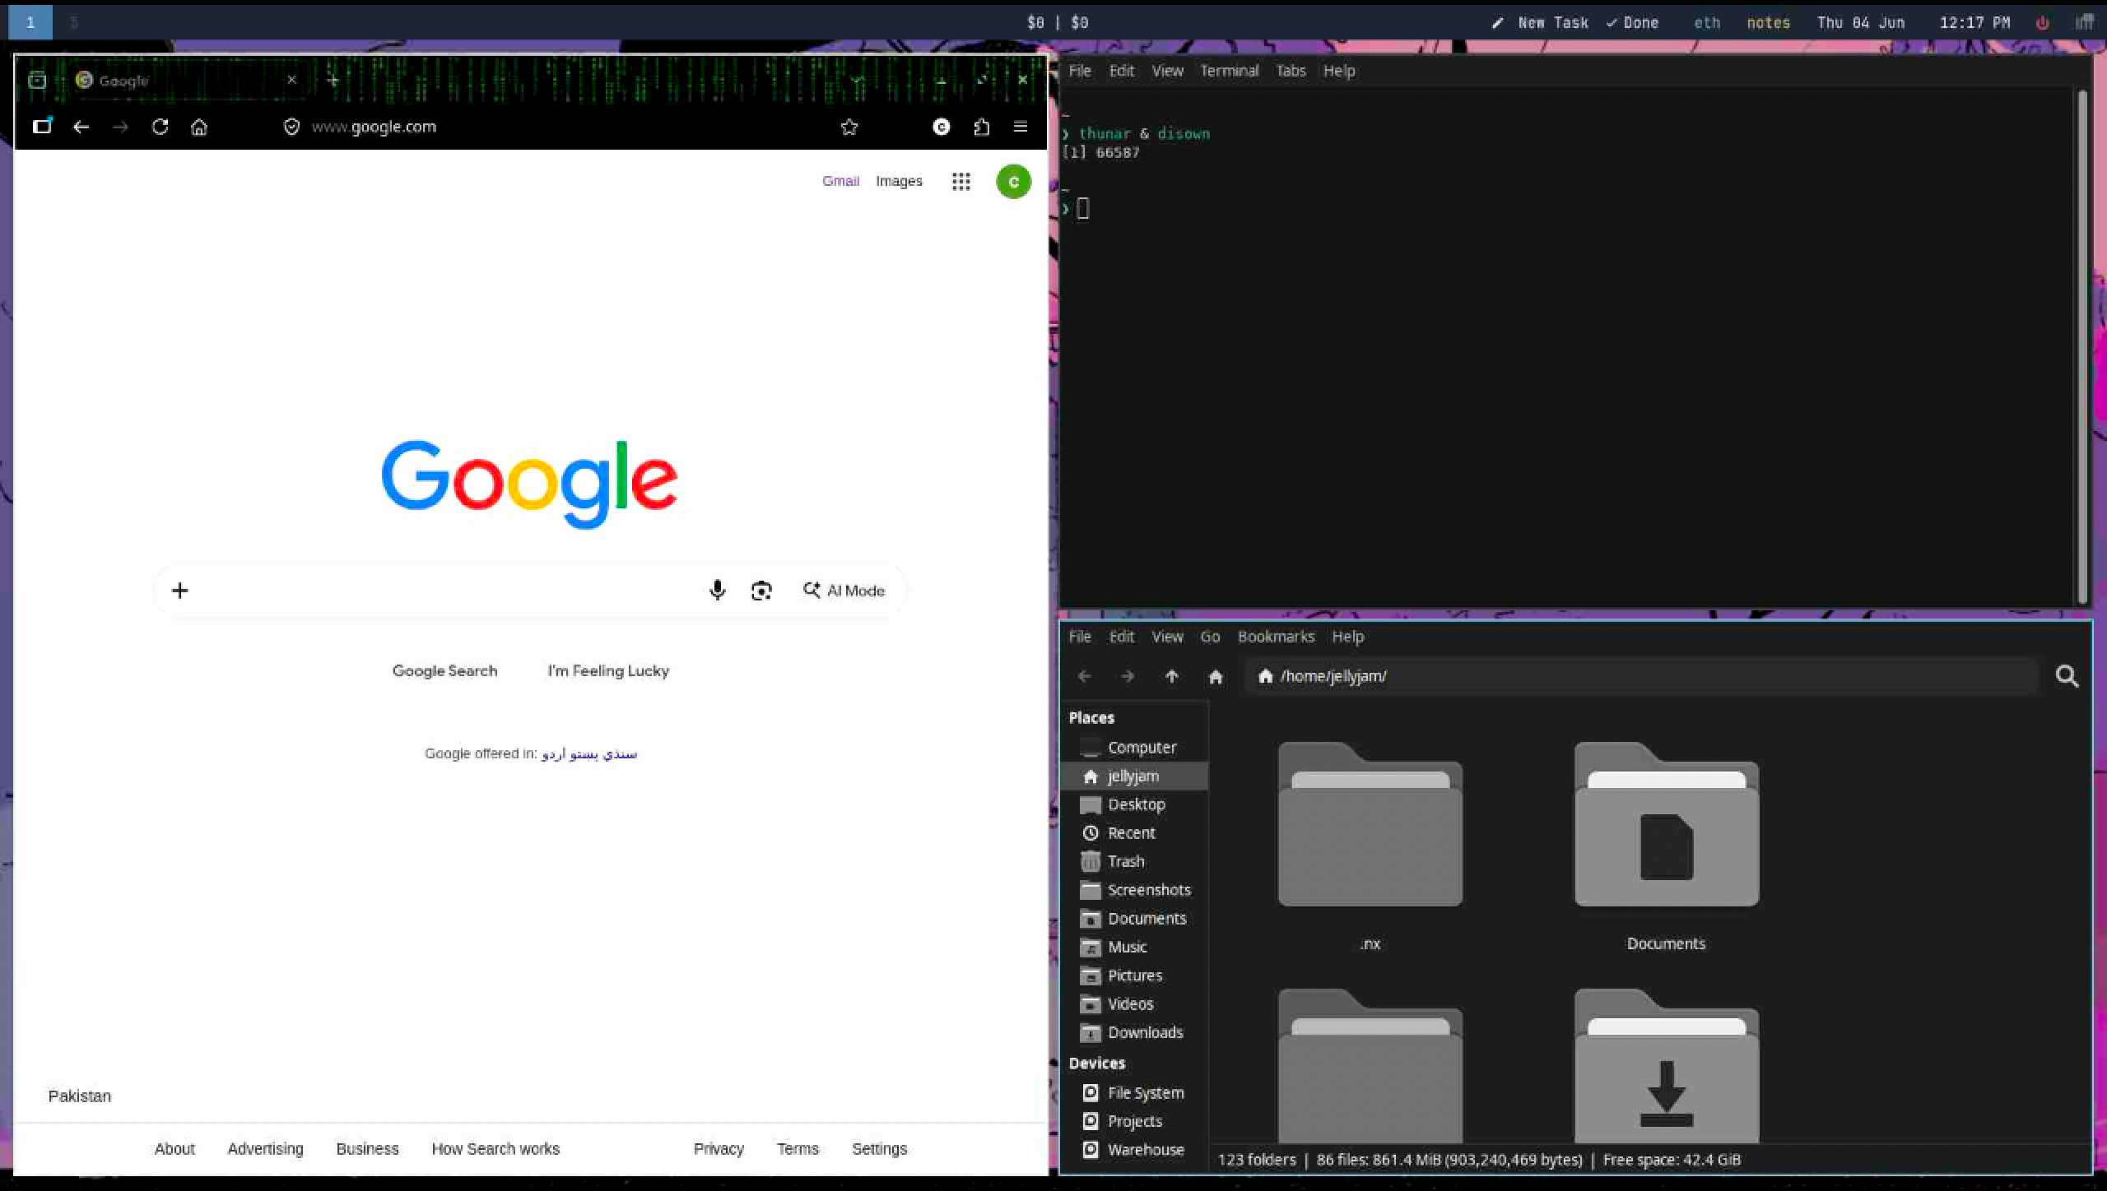Click the plus icon in search box
The image size is (2107, 1191).
179,590
